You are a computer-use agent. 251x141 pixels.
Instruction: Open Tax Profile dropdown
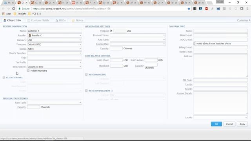tap(55, 62)
